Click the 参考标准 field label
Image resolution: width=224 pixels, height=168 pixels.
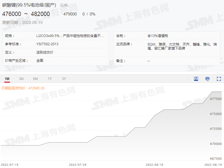pos(13,44)
